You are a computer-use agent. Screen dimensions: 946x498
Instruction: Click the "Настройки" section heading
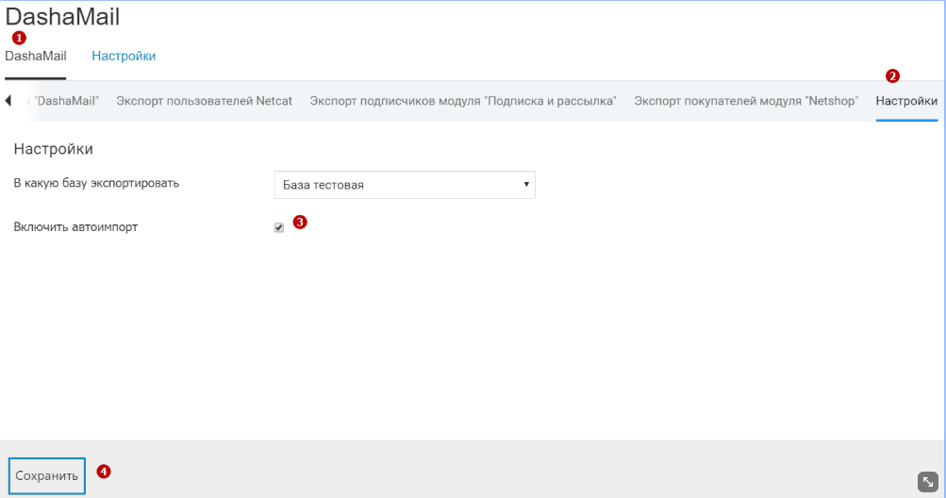[53, 149]
